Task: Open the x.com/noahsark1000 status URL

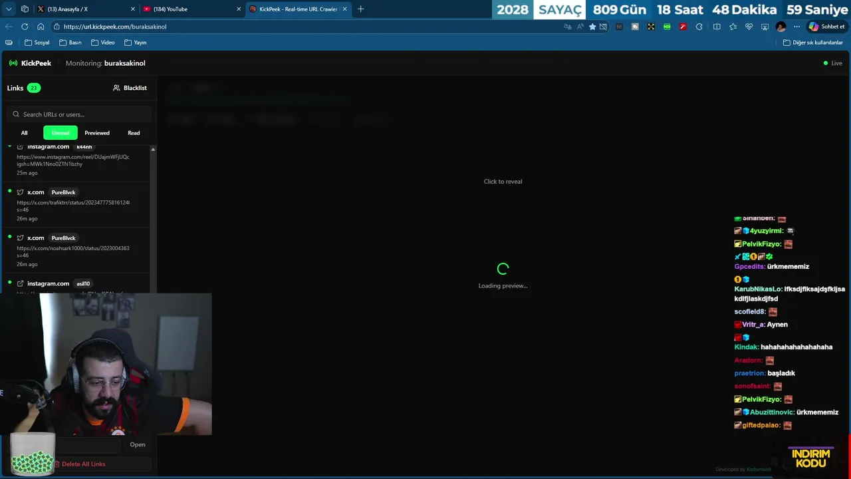Action: (73, 251)
